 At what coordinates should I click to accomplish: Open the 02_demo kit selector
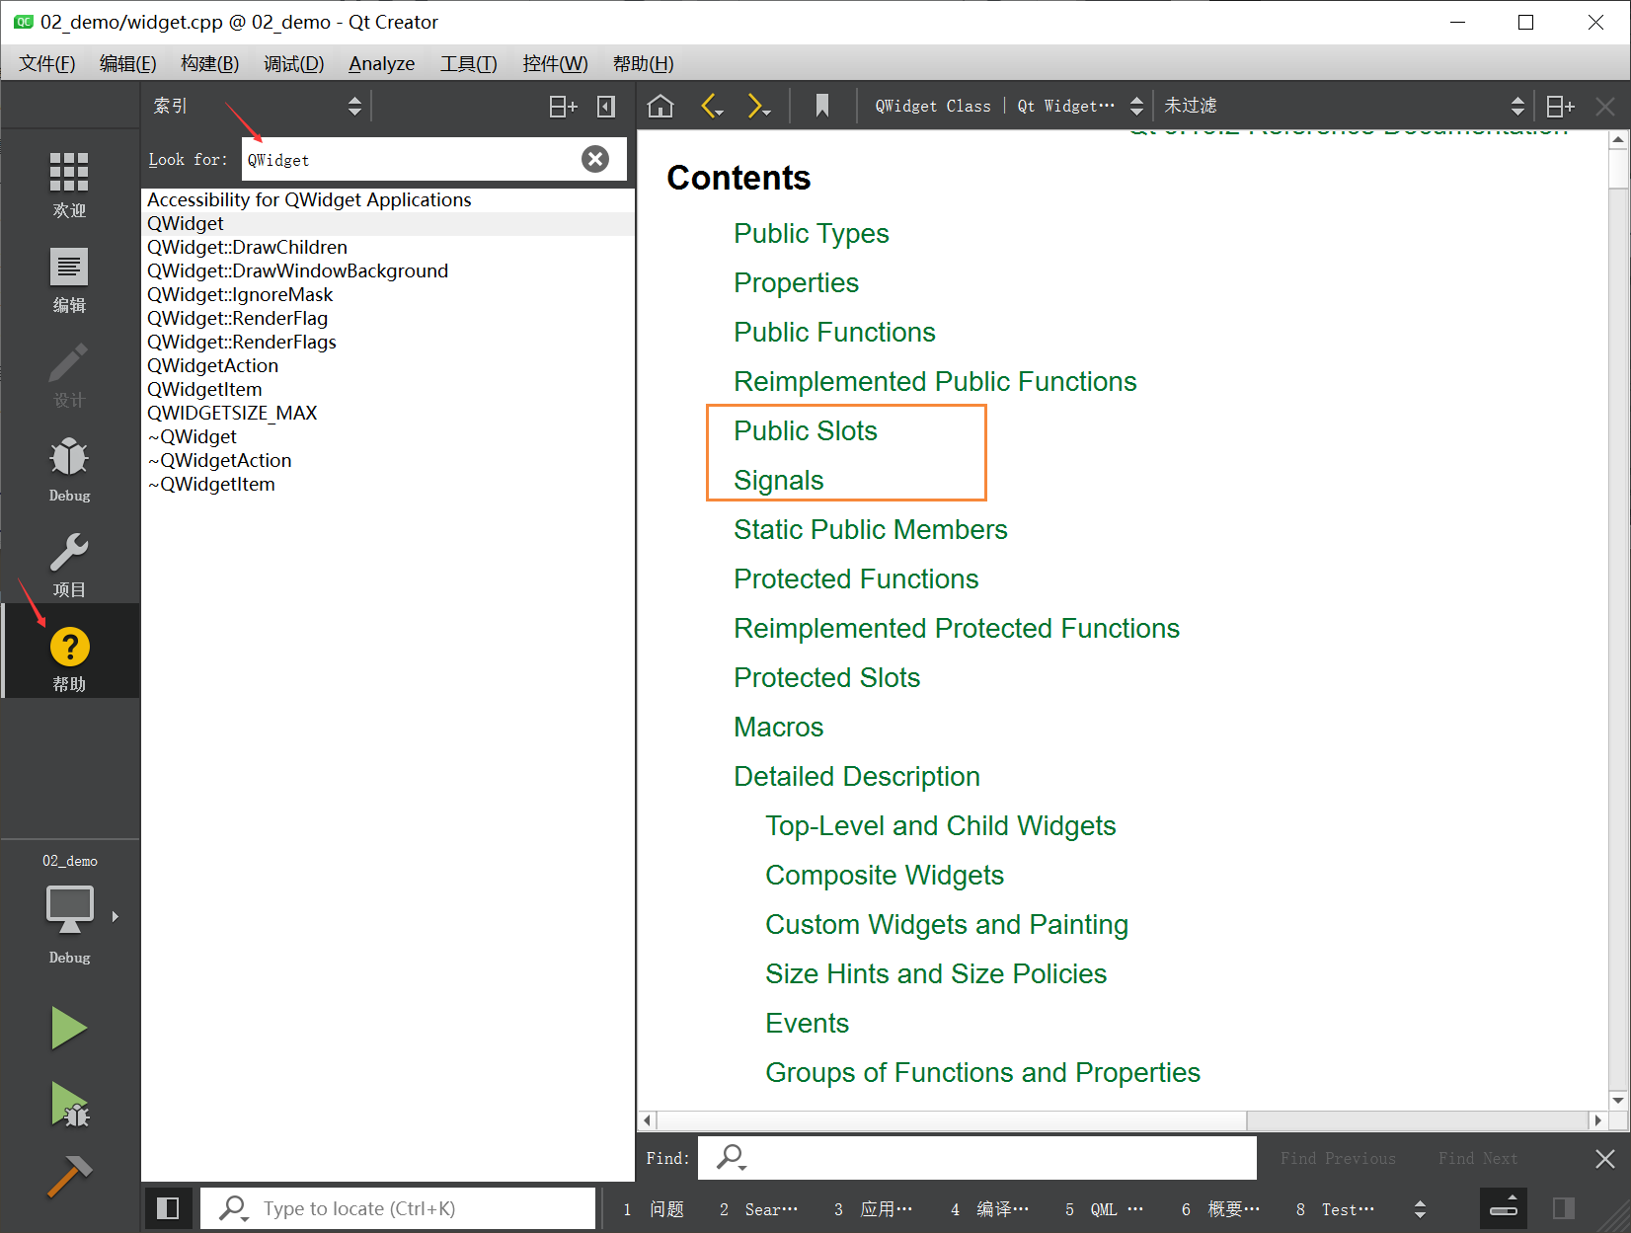[69, 908]
